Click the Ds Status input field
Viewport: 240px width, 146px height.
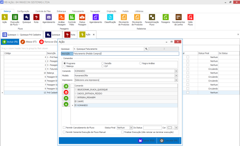point(153,127)
